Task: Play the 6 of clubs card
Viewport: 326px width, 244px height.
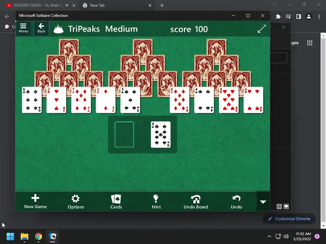Action: pyautogui.click(x=32, y=100)
